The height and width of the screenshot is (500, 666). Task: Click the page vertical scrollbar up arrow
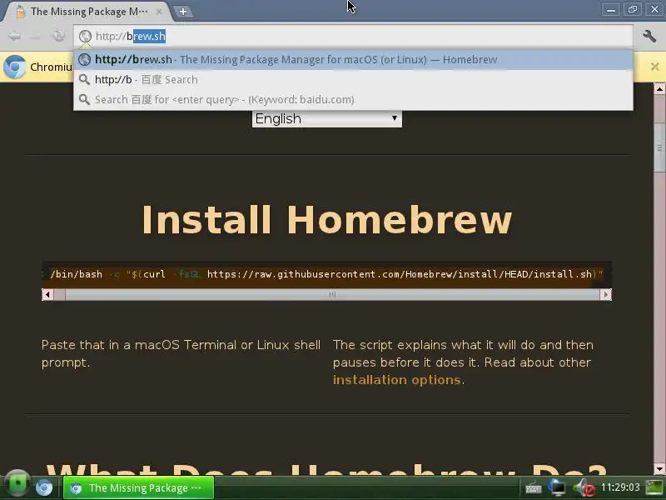[x=659, y=89]
